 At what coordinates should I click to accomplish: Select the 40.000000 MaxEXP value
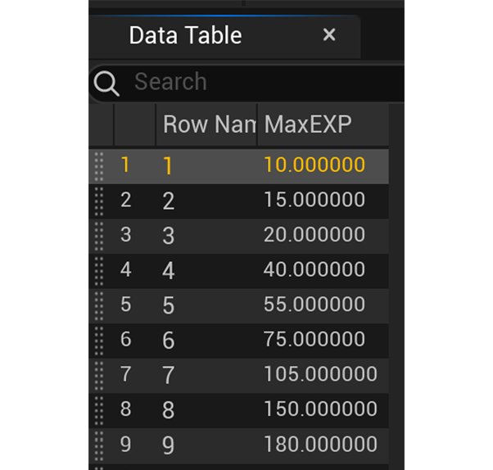click(x=314, y=270)
